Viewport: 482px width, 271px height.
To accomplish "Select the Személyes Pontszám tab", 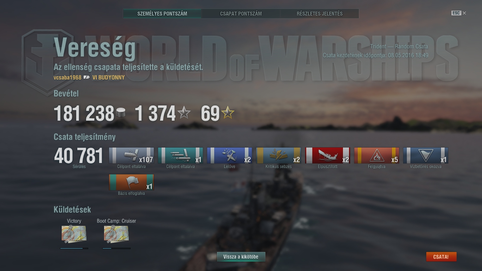I will (x=162, y=14).
